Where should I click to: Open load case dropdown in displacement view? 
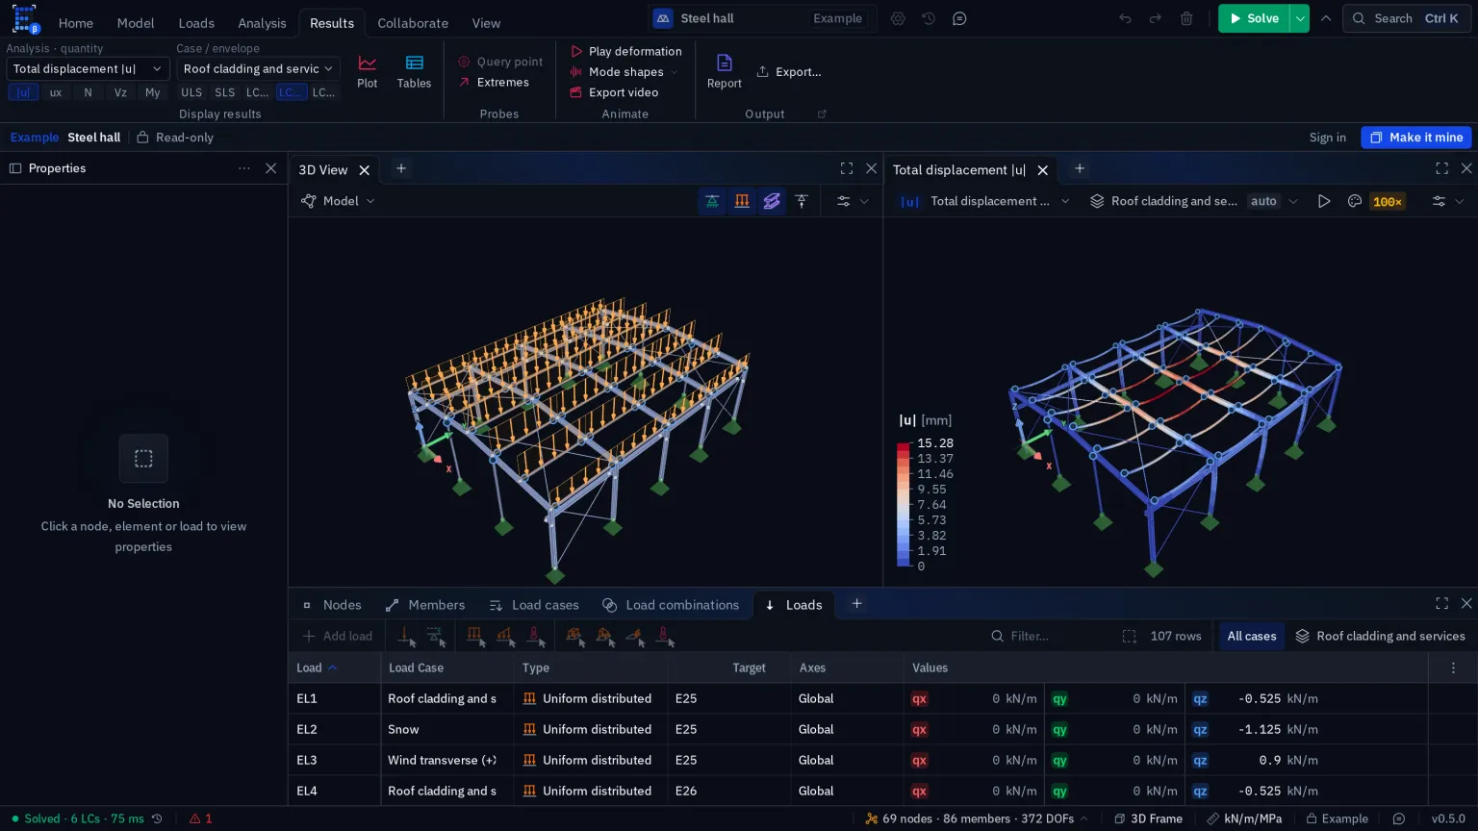tap(1193, 201)
